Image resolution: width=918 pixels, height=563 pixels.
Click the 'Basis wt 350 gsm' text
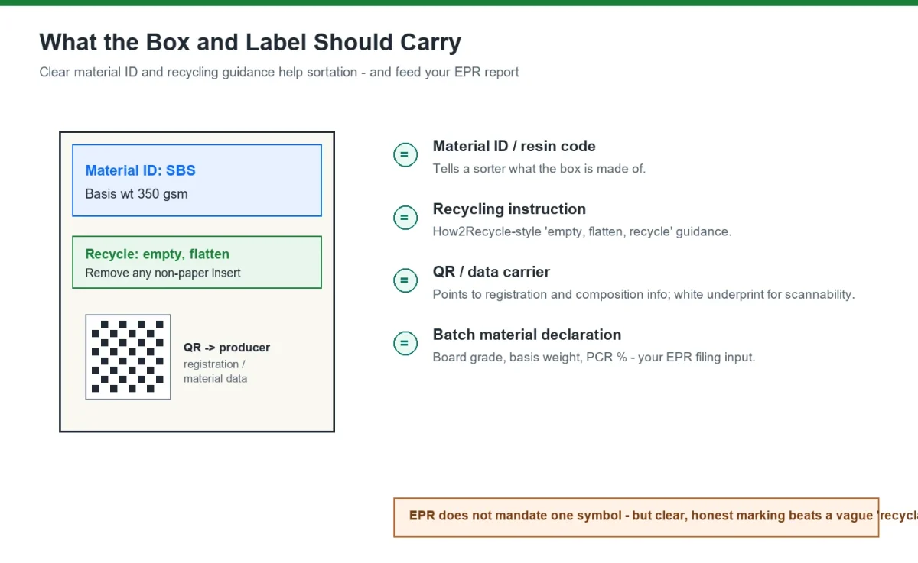click(136, 194)
